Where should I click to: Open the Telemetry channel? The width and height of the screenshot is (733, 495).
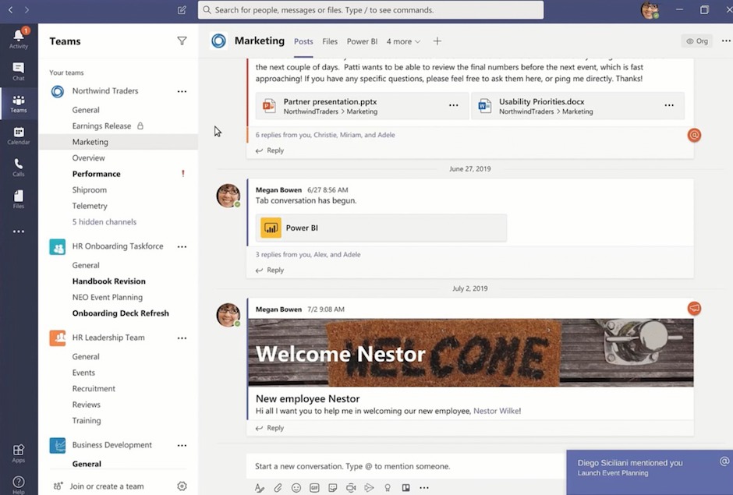tap(90, 206)
